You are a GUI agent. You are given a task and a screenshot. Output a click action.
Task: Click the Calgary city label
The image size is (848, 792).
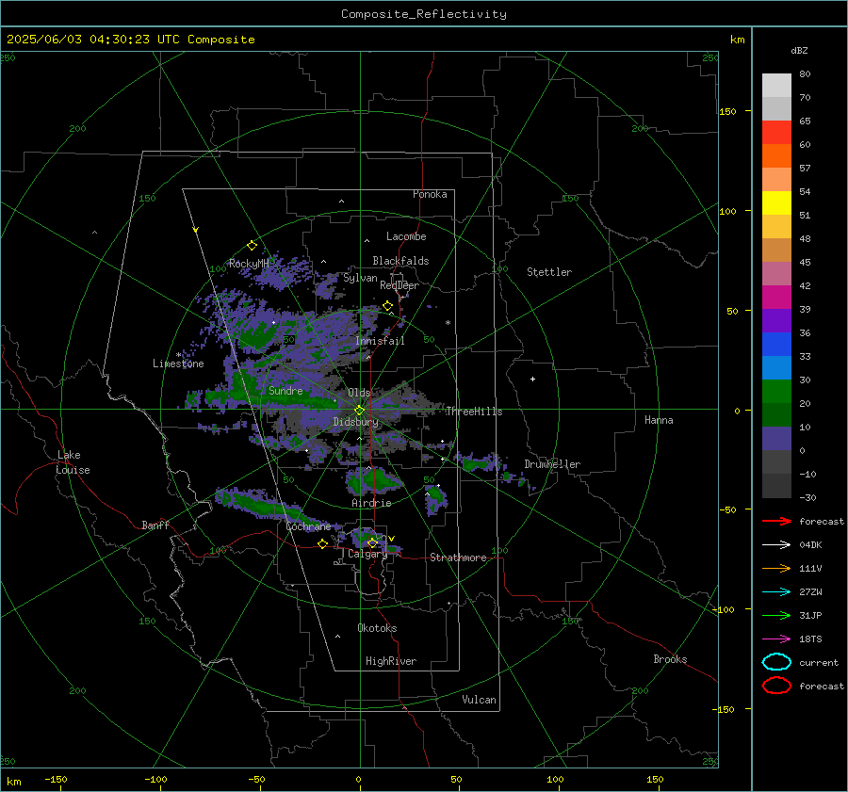367,554
